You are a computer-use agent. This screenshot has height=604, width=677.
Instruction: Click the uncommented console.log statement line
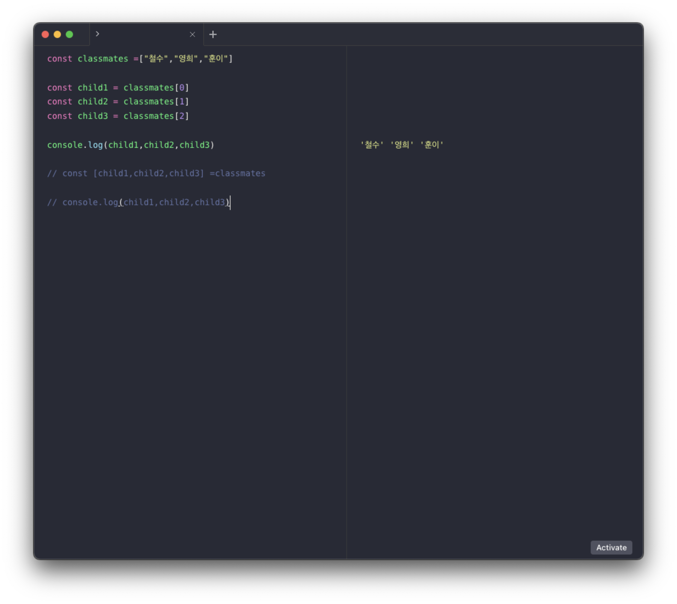130,145
